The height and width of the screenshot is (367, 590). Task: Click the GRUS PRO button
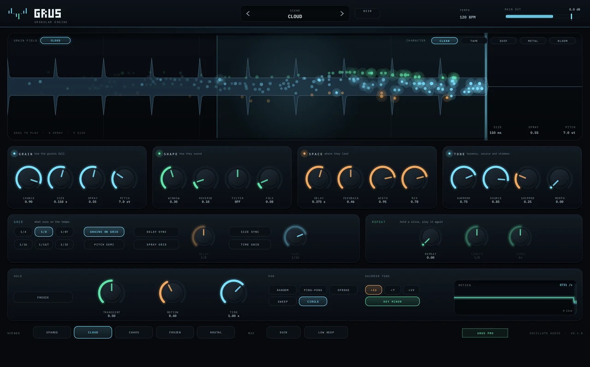coord(485,333)
